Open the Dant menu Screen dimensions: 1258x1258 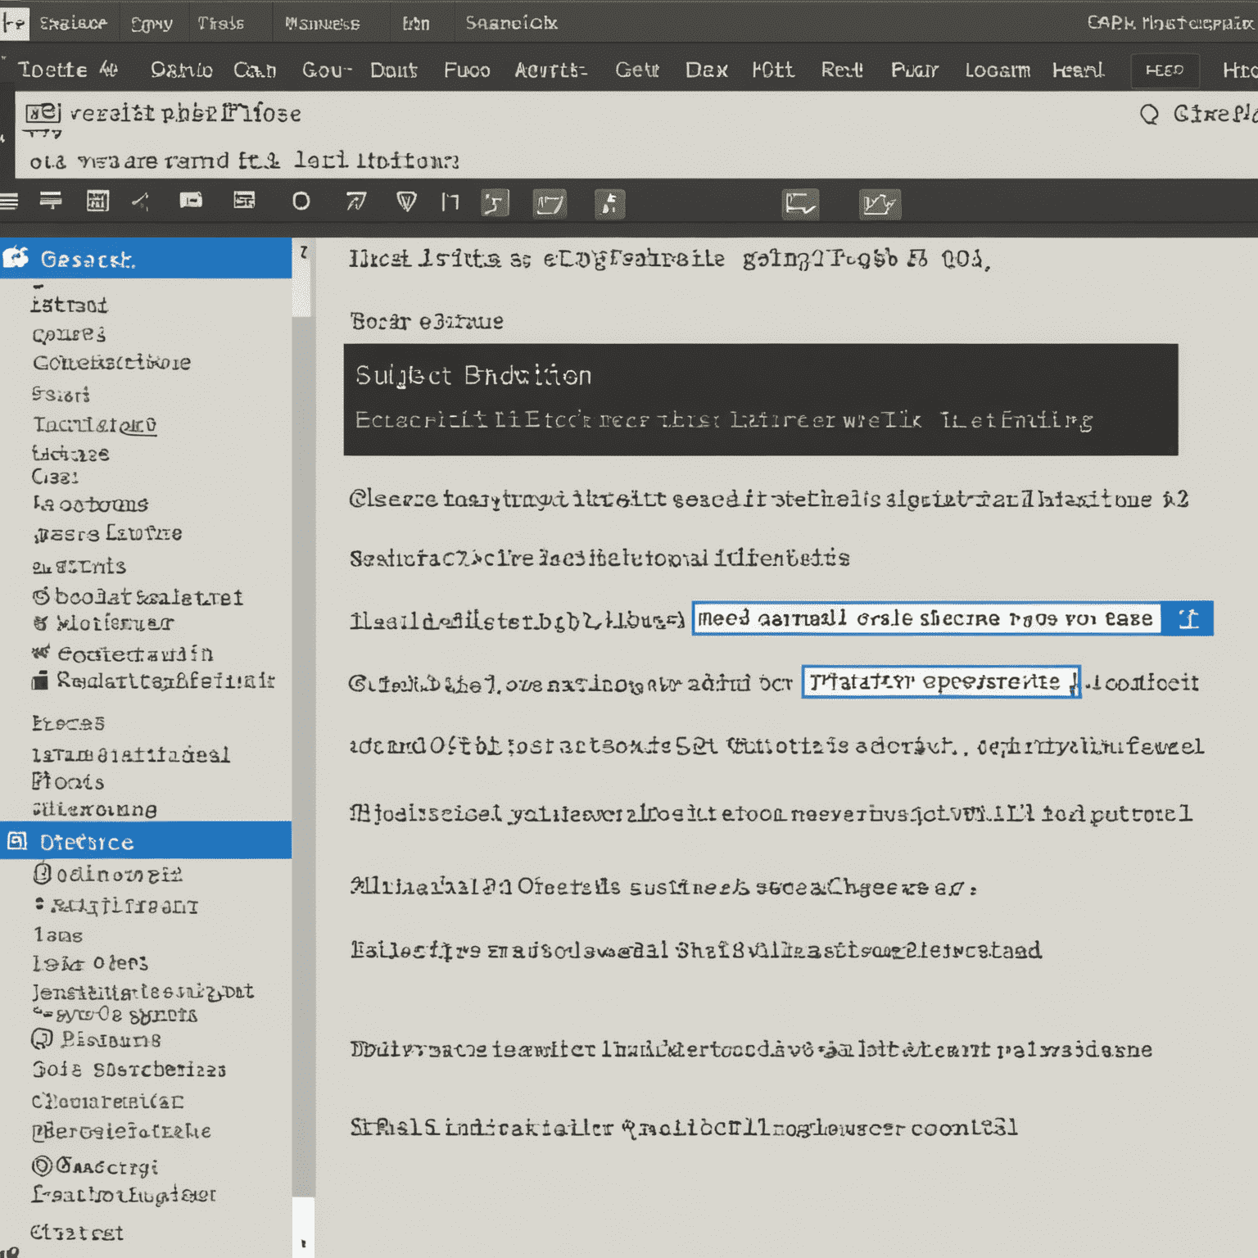[x=394, y=70]
